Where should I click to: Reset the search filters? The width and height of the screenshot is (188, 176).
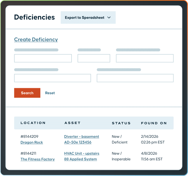[50, 93]
